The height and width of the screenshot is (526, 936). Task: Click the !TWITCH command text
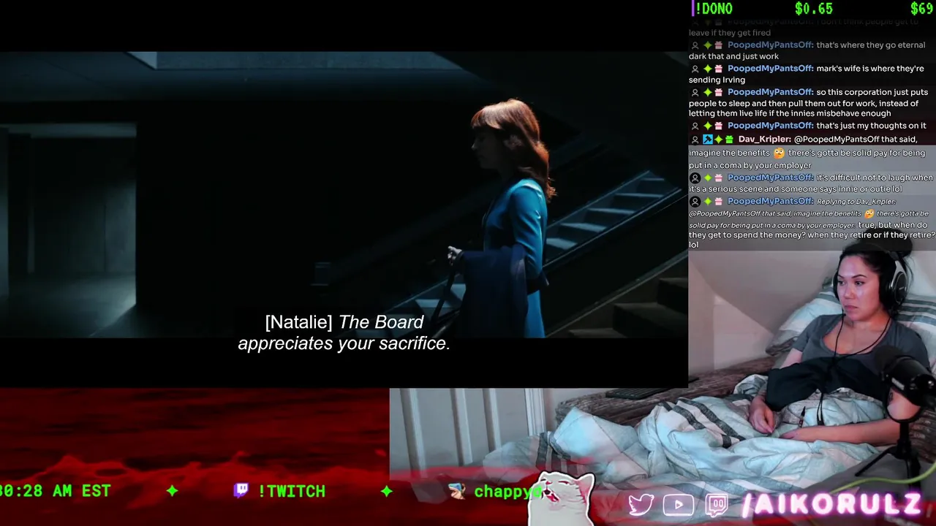coord(291,491)
